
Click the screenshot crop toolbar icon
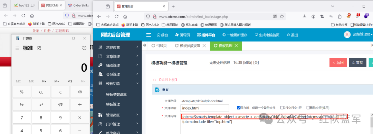pos(322,17)
